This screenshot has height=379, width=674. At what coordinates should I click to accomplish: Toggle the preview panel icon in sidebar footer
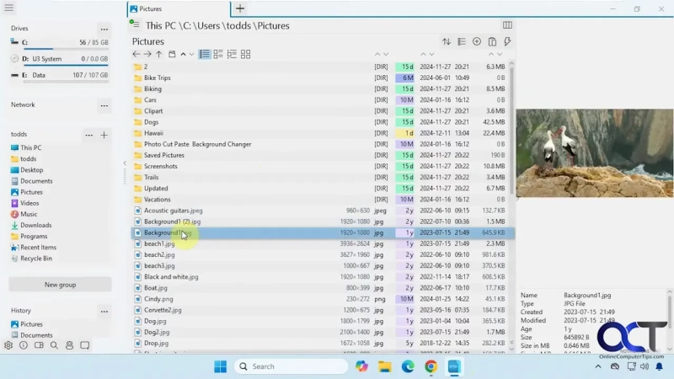[x=39, y=345]
